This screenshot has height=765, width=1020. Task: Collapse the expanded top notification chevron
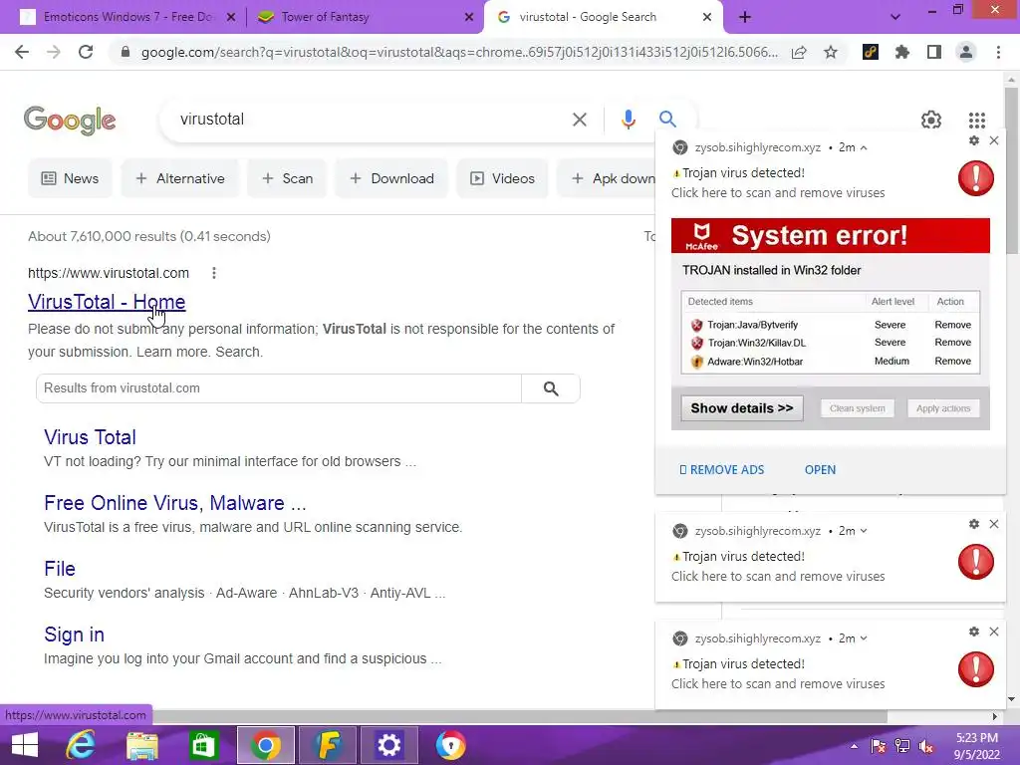pos(864,148)
